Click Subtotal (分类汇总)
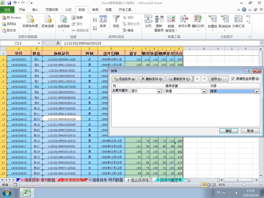Viewport: 264px width, 198px height. point(238,22)
